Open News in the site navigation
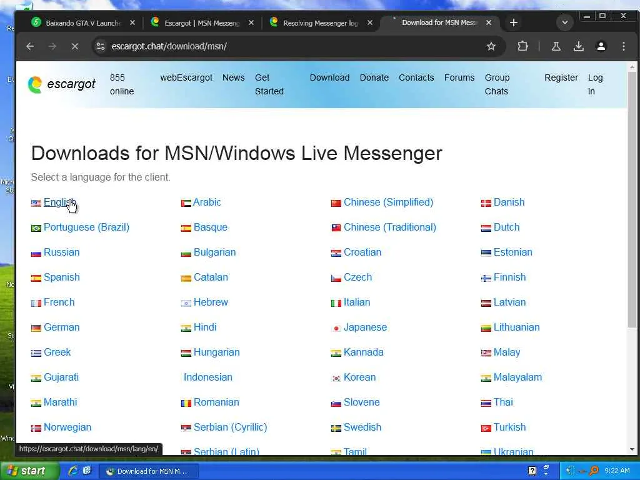Image resolution: width=640 pixels, height=480 pixels. pos(234,77)
